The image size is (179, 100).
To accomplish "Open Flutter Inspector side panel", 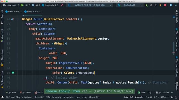I will click(177, 39).
